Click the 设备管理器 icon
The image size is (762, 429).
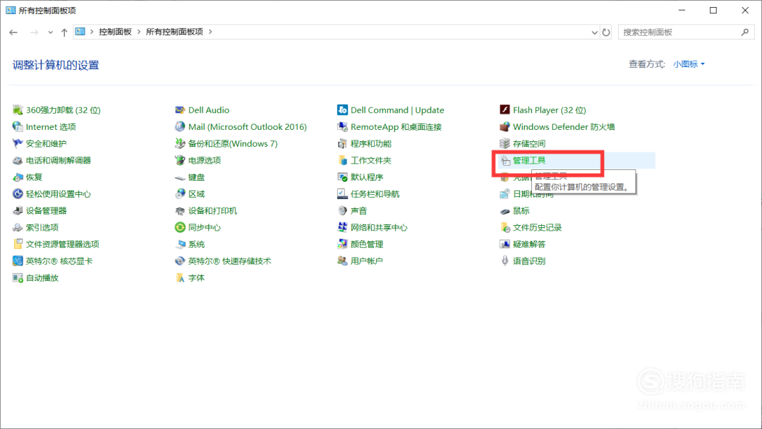(18, 211)
